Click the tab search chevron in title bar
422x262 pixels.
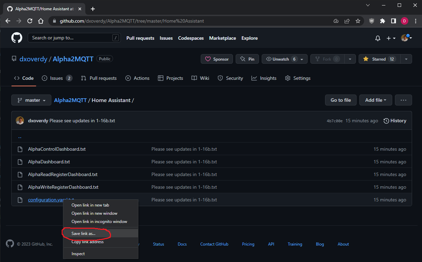coord(368,5)
